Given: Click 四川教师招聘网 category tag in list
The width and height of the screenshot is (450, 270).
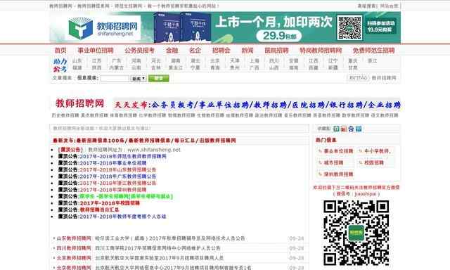Looking at the screenshot, I should (x=73, y=248).
